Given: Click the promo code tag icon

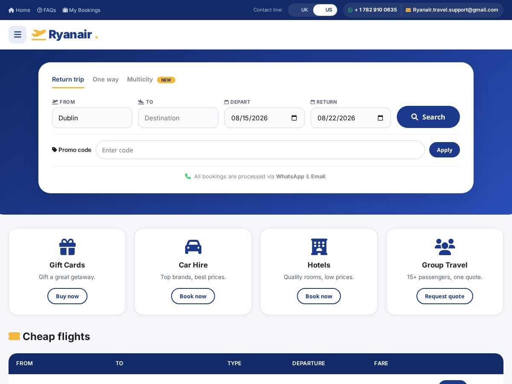Looking at the screenshot, I should 55,150.
